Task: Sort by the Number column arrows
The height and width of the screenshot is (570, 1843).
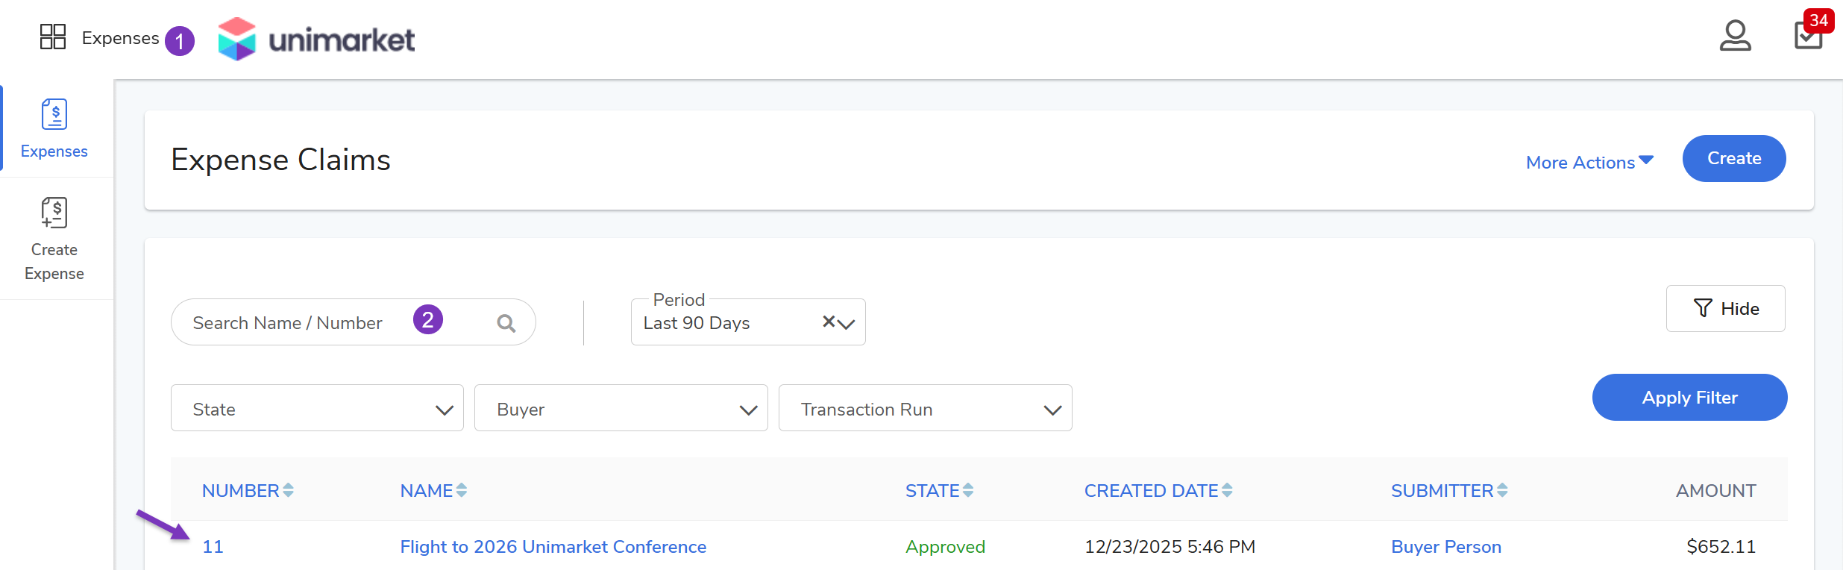Action: click(288, 490)
